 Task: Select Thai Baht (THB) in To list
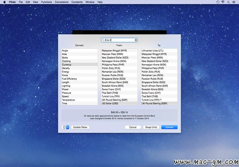159,96
